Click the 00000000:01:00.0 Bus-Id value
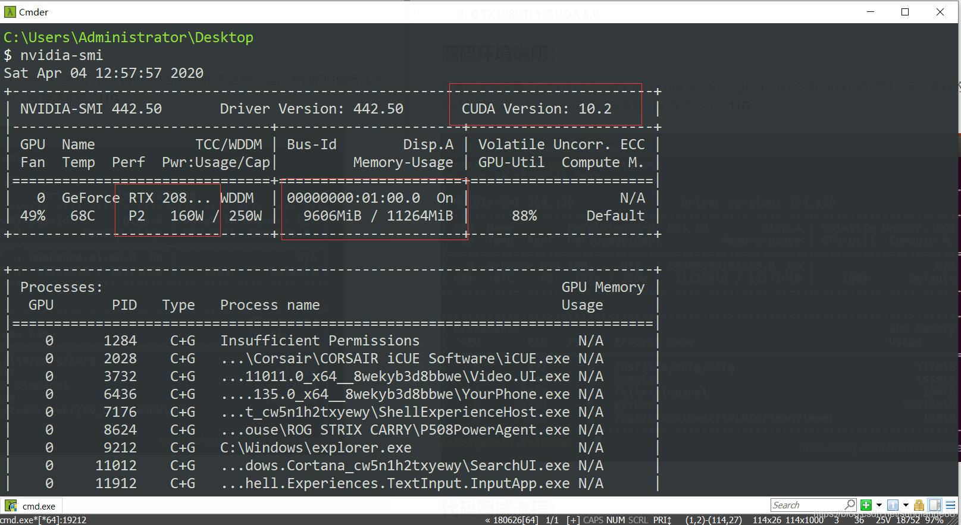Screen dimensions: 961x525 click(353, 198)
